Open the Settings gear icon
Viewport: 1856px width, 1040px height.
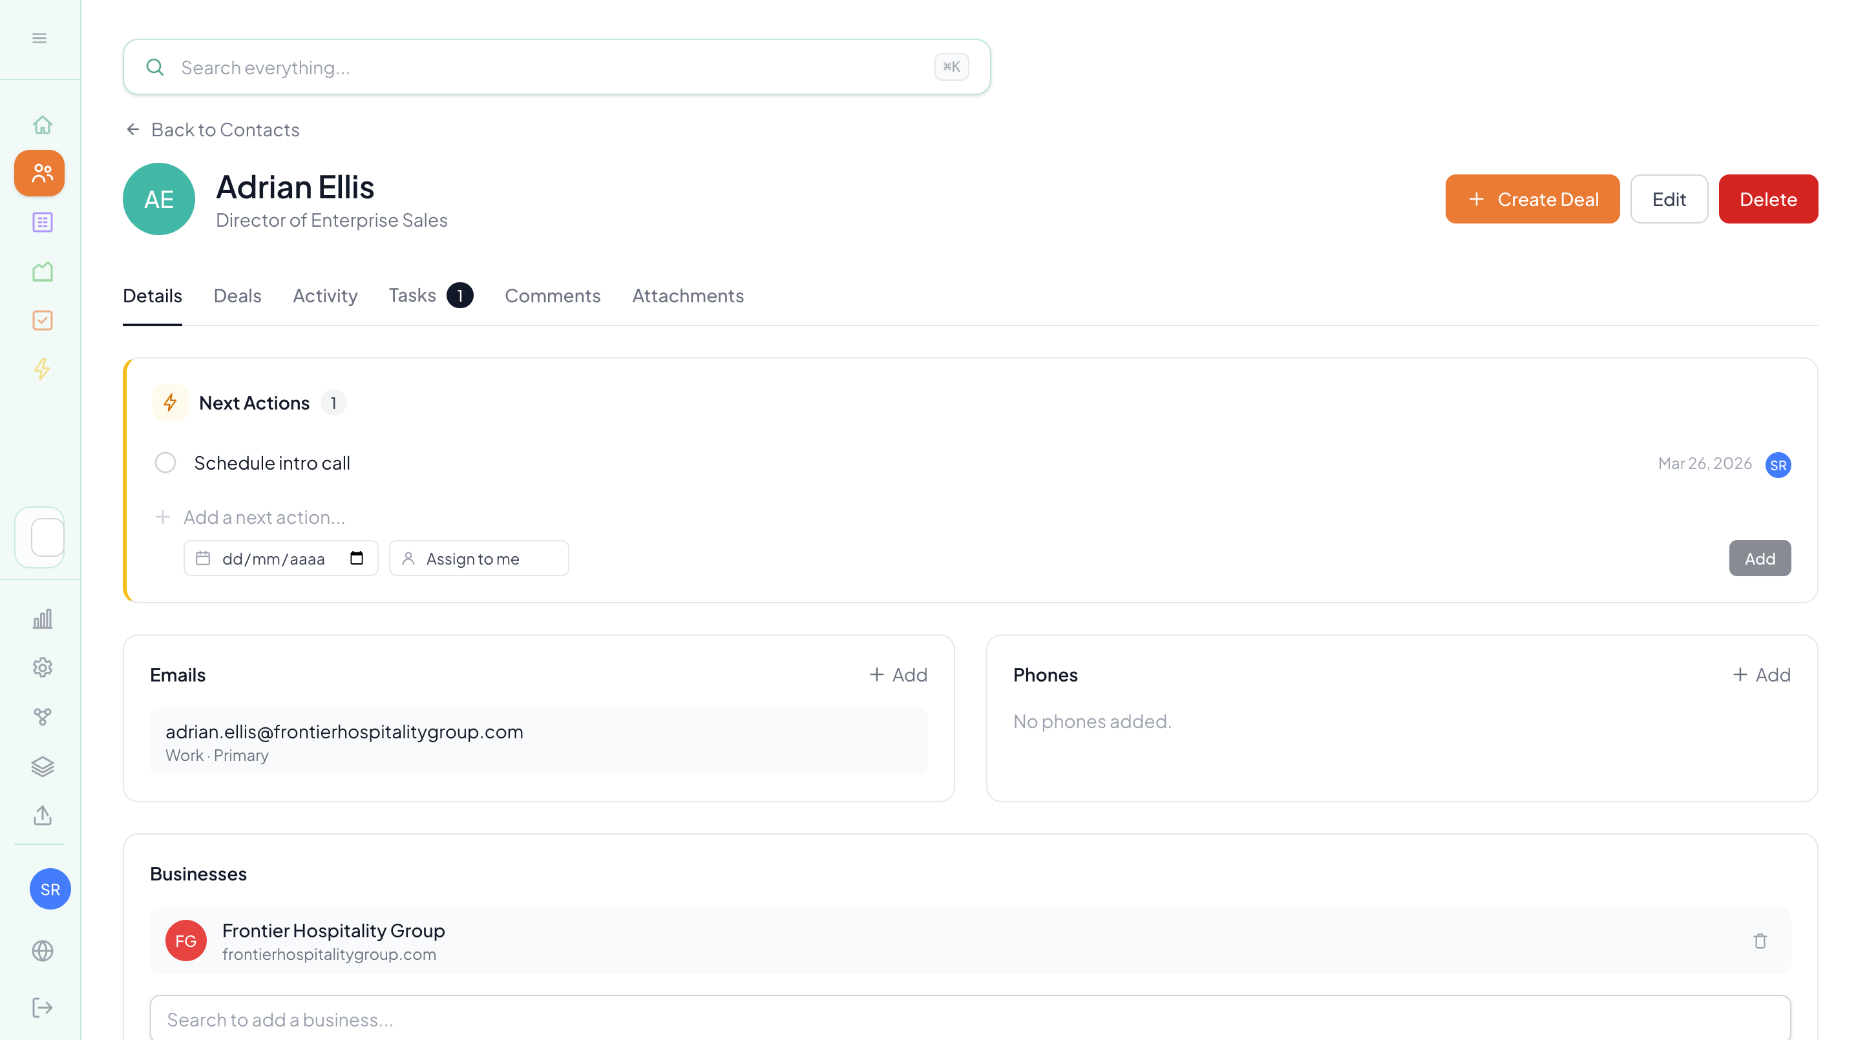(41, 667)
